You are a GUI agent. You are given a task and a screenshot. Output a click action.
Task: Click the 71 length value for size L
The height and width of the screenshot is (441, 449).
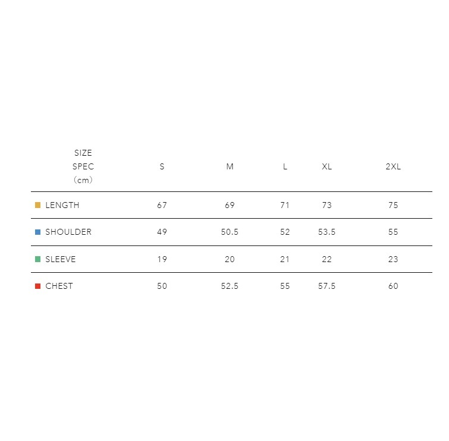click(285, 205)
